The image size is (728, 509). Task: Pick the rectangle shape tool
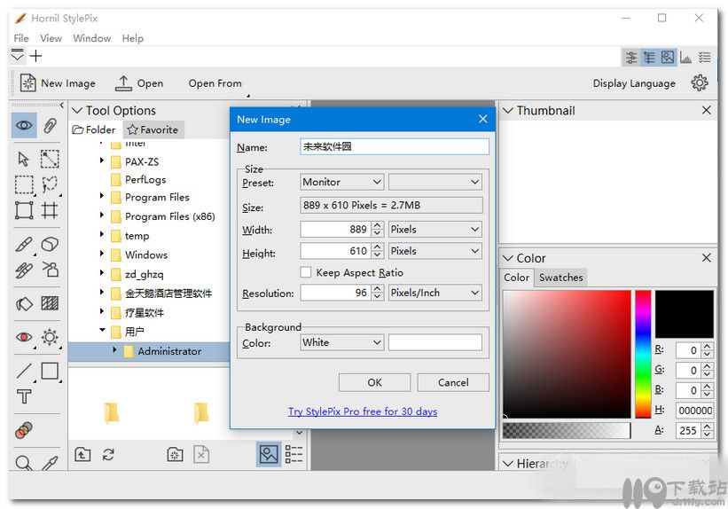[50, 371]
